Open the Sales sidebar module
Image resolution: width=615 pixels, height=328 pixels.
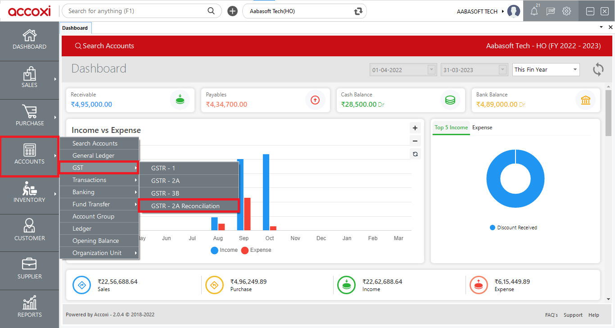click(x=29, y=78)
